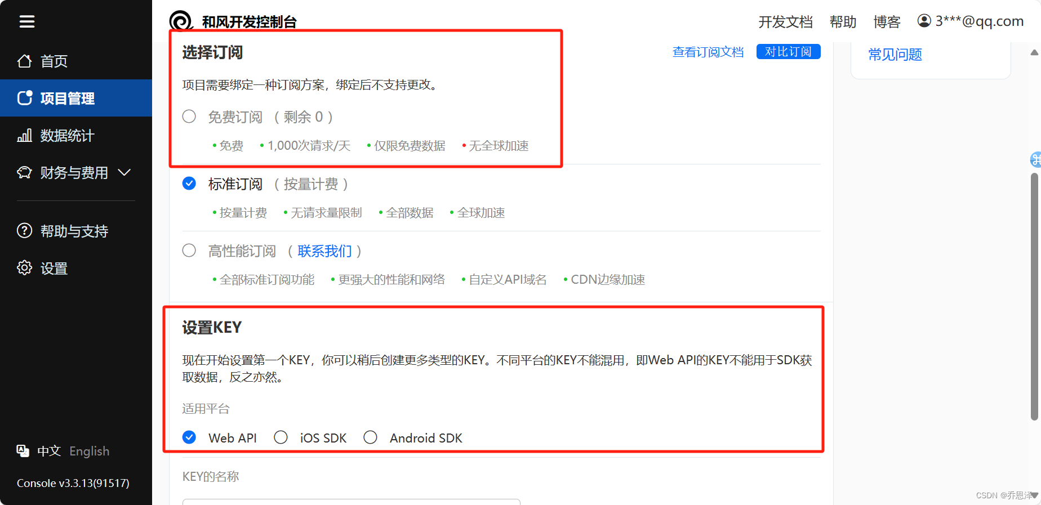Open 博客 in top navigation
1041x505 pixels.
pos(887,22)
